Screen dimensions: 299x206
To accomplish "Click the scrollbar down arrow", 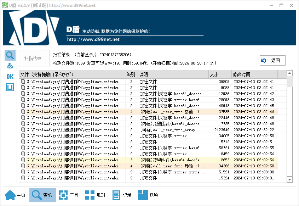I will click(289, 179).
